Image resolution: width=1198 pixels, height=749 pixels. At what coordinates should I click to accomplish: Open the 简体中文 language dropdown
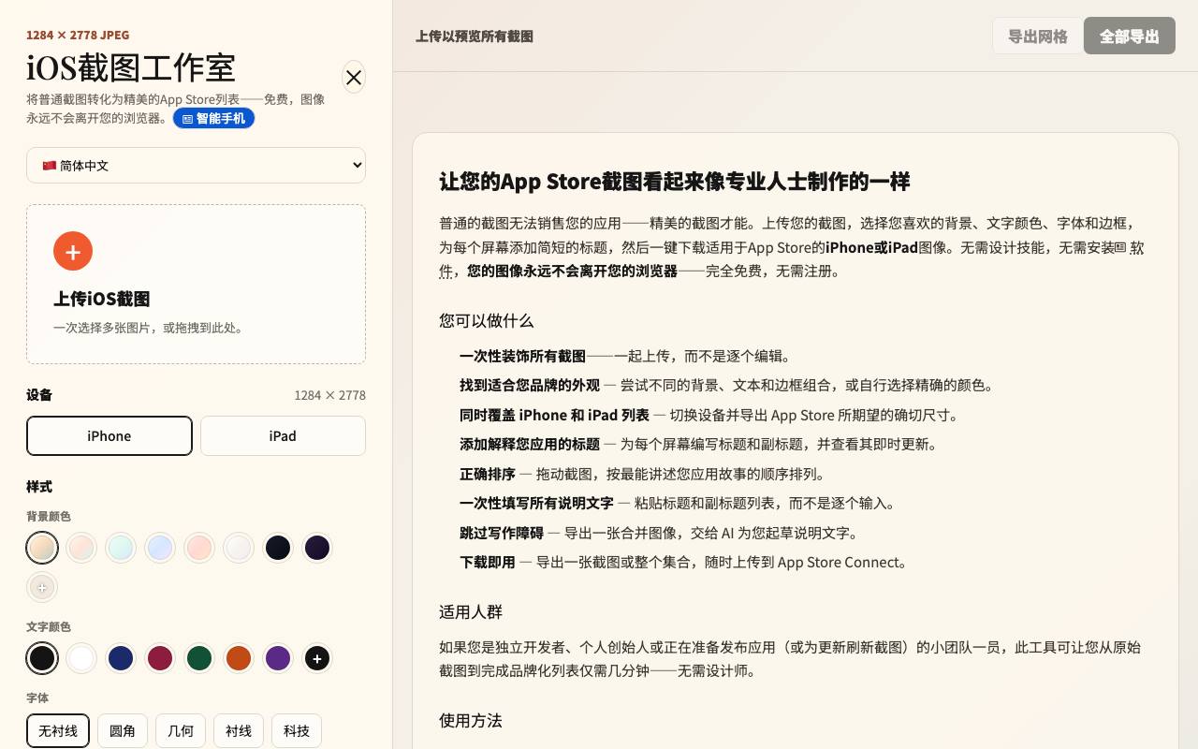(x=196, y=166)
